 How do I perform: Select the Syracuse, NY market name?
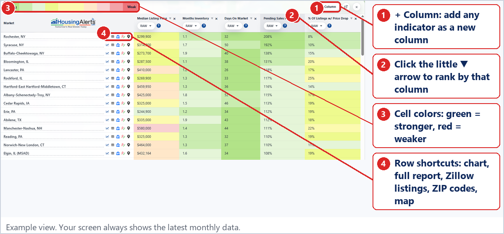point(13,45)
